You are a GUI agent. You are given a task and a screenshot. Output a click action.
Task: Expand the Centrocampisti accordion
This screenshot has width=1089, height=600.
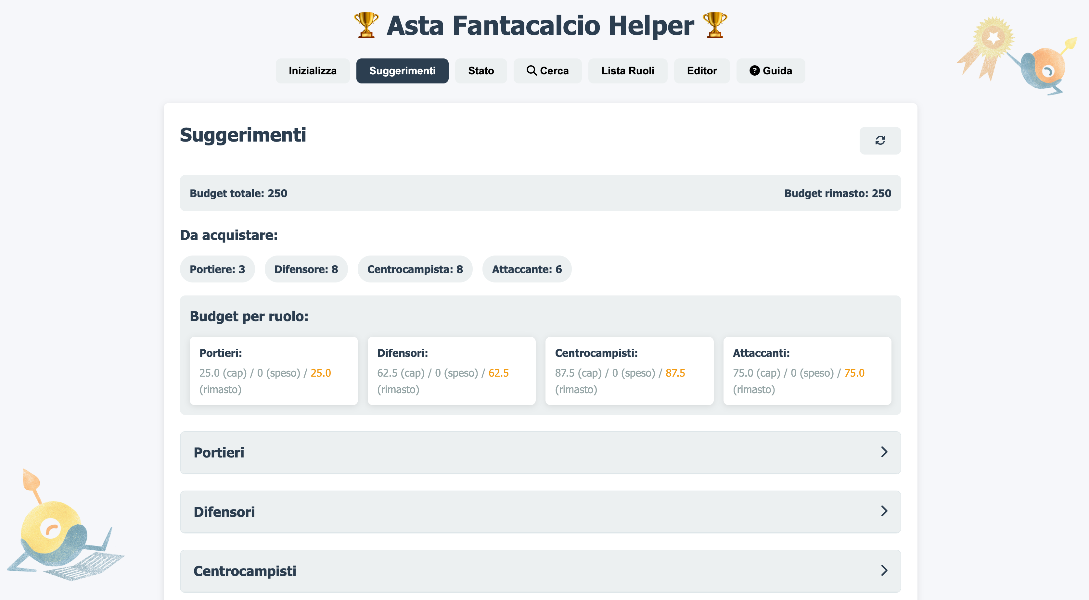pos(540,571)
